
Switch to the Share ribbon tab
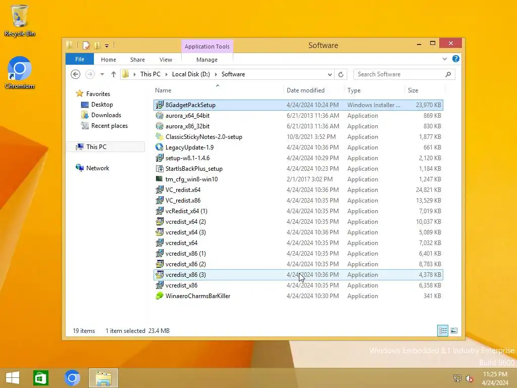(137, 60)
